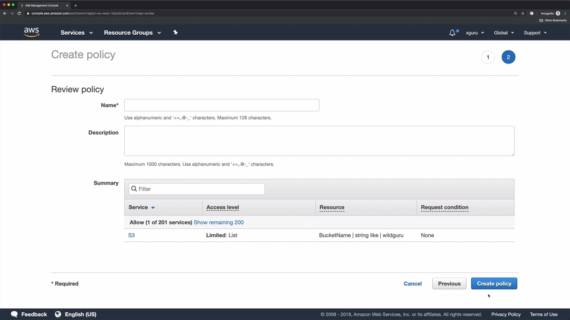Open the xguru account dropdown
The image size is (570, 320).
(x=475, y=32)
